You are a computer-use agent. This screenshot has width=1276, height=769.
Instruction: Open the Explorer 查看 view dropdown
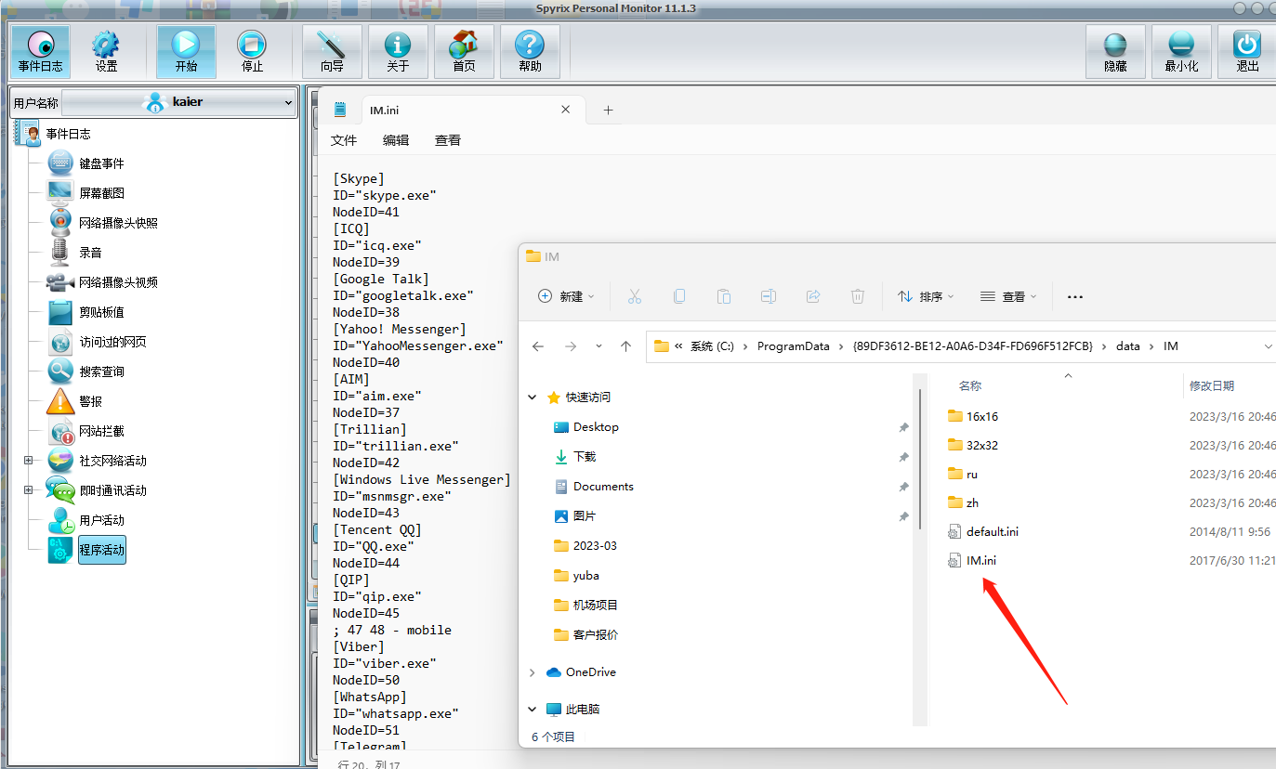(1008, 296)
